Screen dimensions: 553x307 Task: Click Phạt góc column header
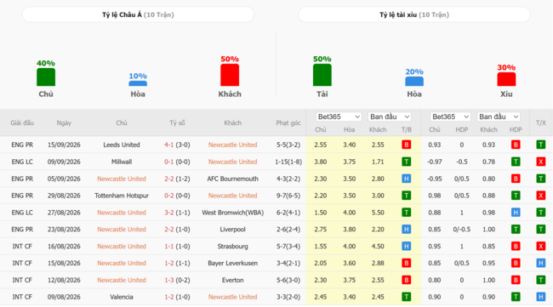(288, 123)
